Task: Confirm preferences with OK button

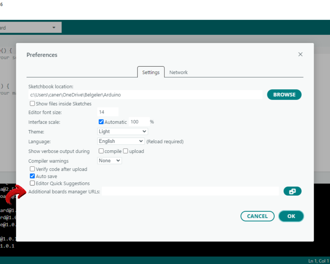Action: pyautogui.click(x=291, y=216)
